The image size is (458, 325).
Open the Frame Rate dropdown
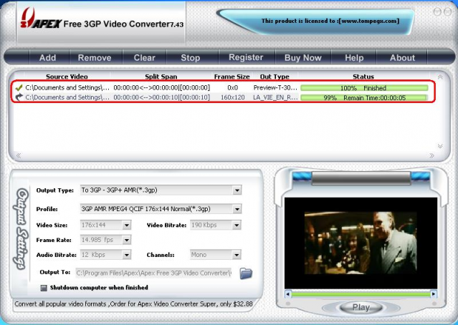(126, 240)
